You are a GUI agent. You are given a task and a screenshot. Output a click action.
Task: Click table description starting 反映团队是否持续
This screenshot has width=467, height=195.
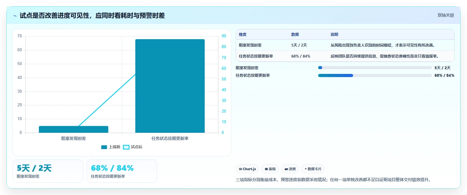(385, 56)
